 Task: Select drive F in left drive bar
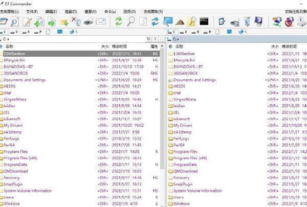click(38, 32)
